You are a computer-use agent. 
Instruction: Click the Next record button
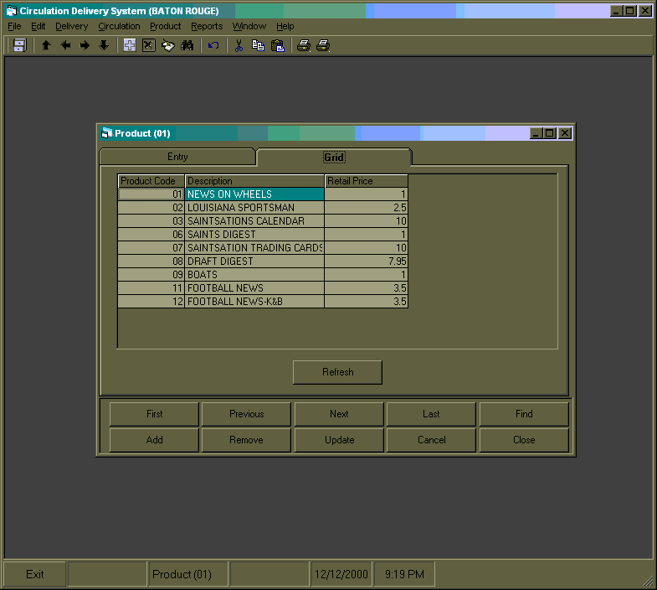[339, 414]
